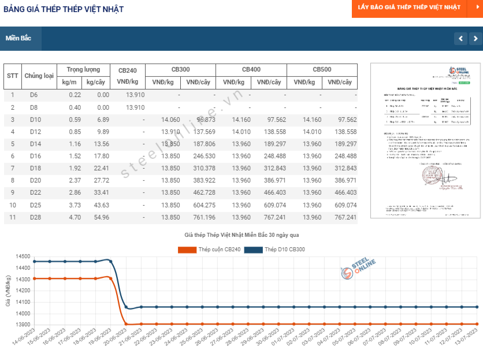
Task: Select the D14 row label
Action: (35, 144)
